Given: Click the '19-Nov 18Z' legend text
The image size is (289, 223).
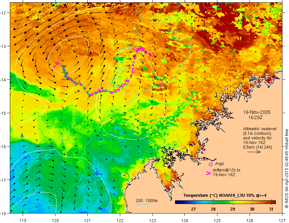Looking at the screenshot, I should 224,175.
